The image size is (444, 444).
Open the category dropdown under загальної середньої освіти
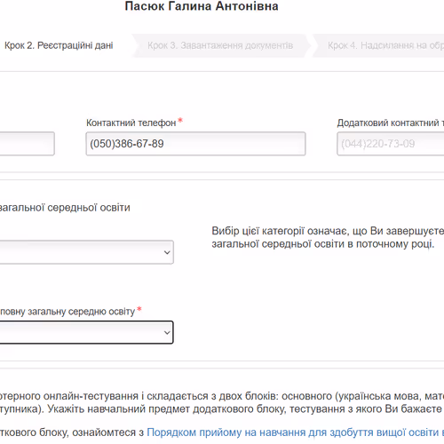click(x=87, y=252)
